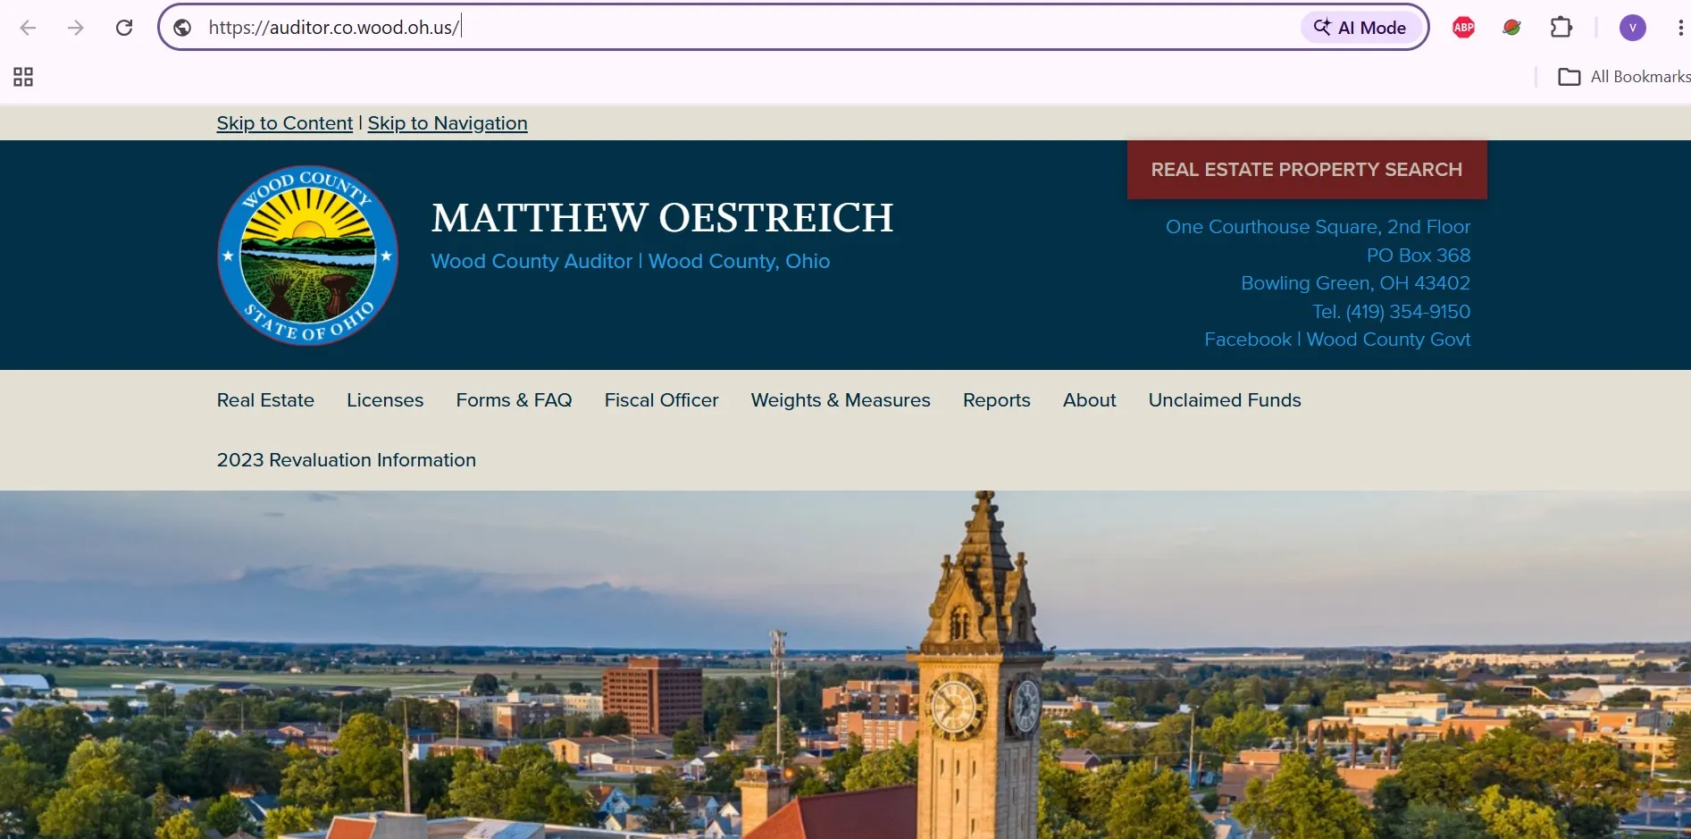Open the profile avatar V
Viewport: 1691px width, 839px height.
(x=1632, y=28)
